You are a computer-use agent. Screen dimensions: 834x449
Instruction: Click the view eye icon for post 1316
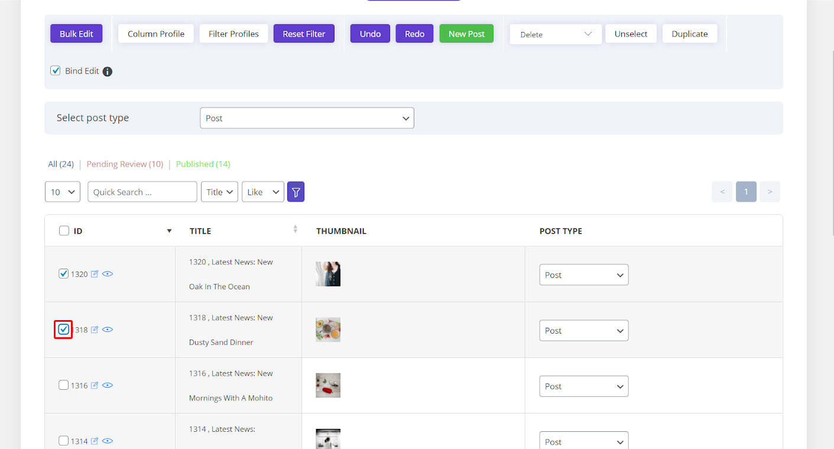click(108, 385)
